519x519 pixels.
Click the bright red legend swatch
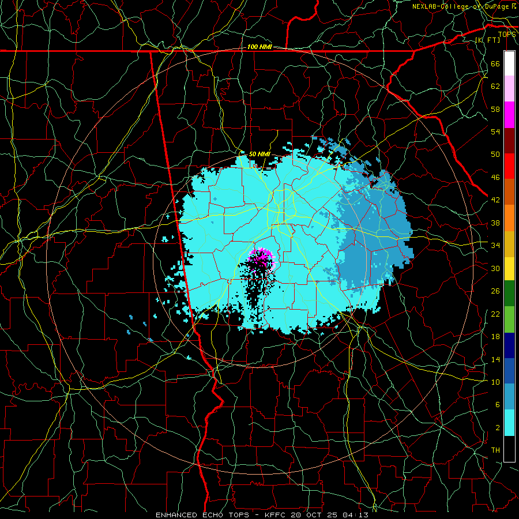pyautogui.click(x=509, y=166)
